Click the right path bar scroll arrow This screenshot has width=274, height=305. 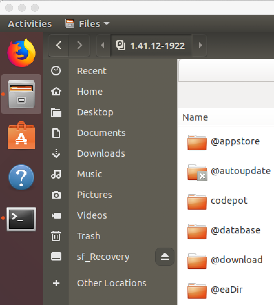click(200, 45)
